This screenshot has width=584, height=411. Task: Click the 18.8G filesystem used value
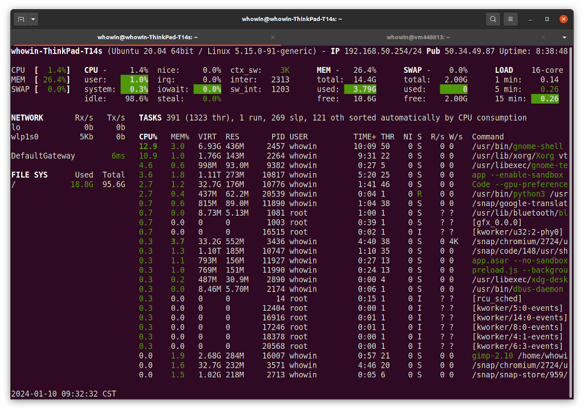82,184
